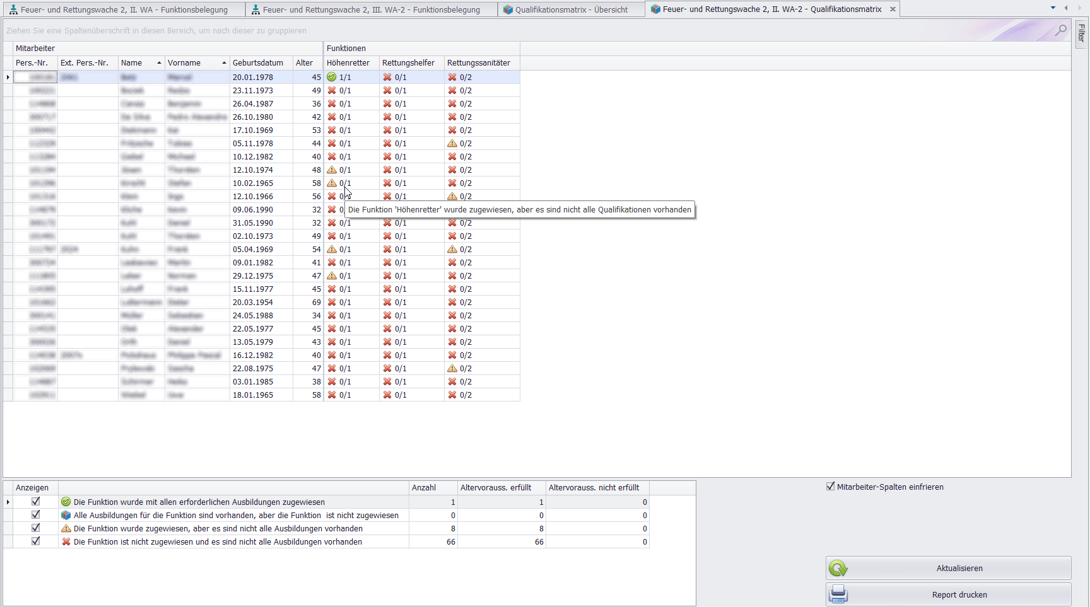Image resolution: width=1090 pixels, height=607 pixels.
Task: Click the printer icon on Report drucken
Action: pos(838,594)
